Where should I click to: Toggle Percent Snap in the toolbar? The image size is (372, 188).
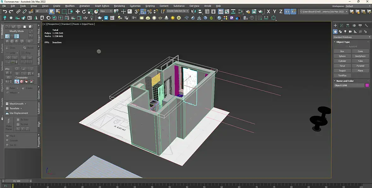pyautogui.click(x=149, y=11)
